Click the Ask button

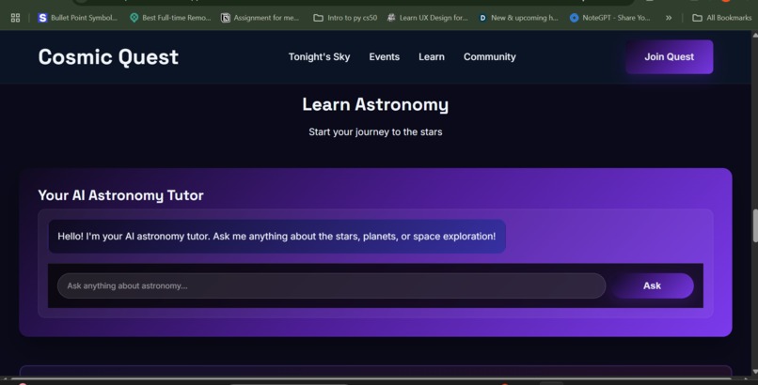click(x=652, y=285)
